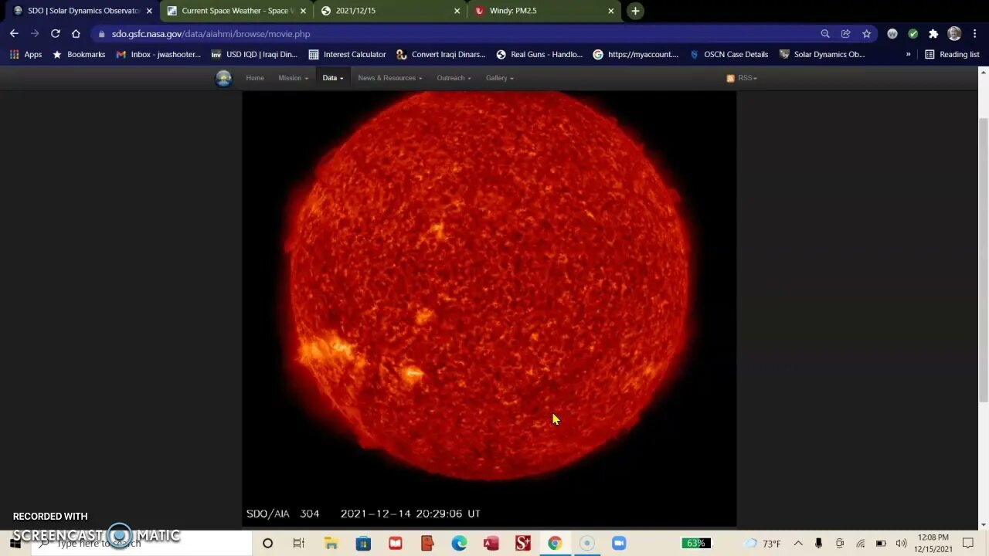This screenshot has width=989, height=556.
Task: Open the Convert Iraqi Dinars bookmark
Action: (441, 55)
